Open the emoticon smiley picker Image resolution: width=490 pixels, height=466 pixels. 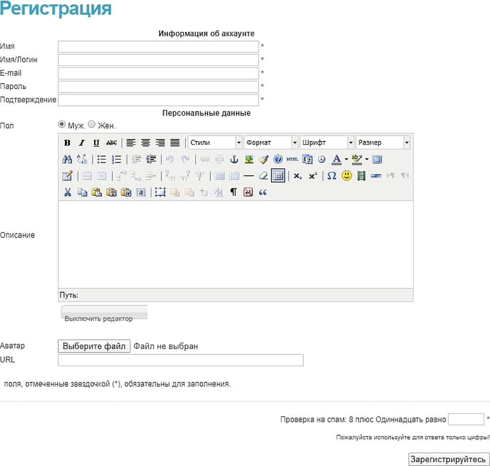click(x=347, y=176)
